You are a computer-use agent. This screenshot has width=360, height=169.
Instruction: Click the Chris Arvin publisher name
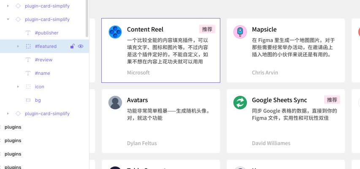click(x=265, y=73)
